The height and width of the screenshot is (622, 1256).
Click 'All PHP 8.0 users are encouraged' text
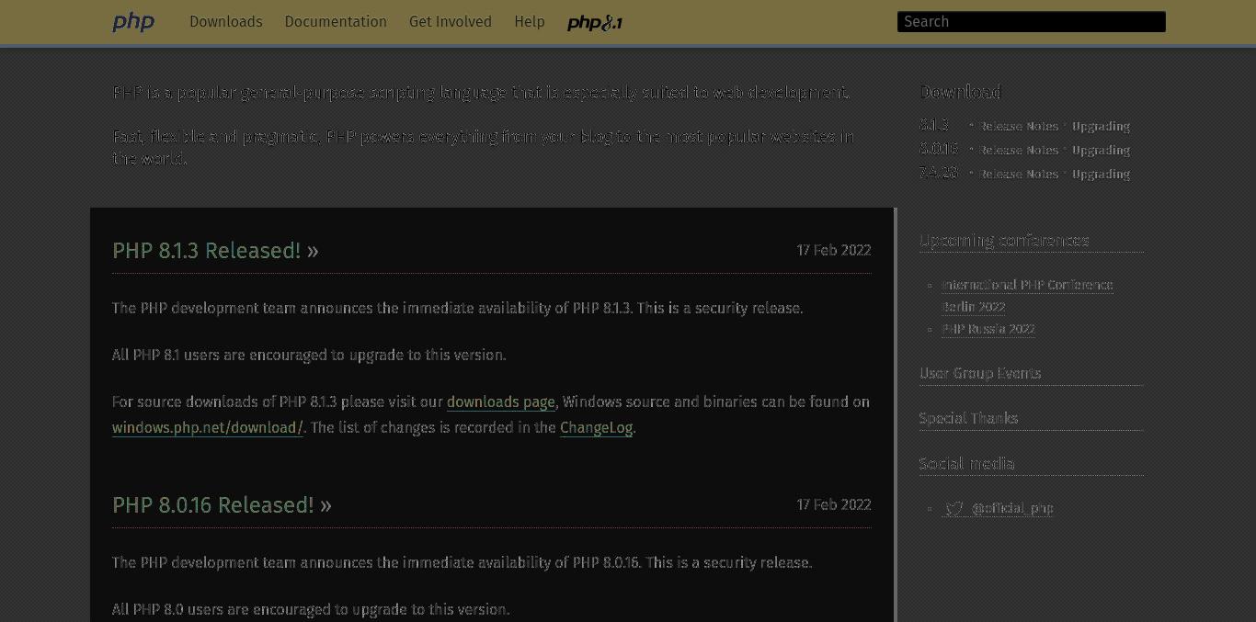[311, 610]
